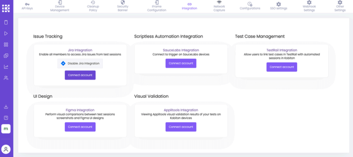Click the Applitools Integration title
Image resolution: width=353 pixels, height=157 pixels.
181,110
